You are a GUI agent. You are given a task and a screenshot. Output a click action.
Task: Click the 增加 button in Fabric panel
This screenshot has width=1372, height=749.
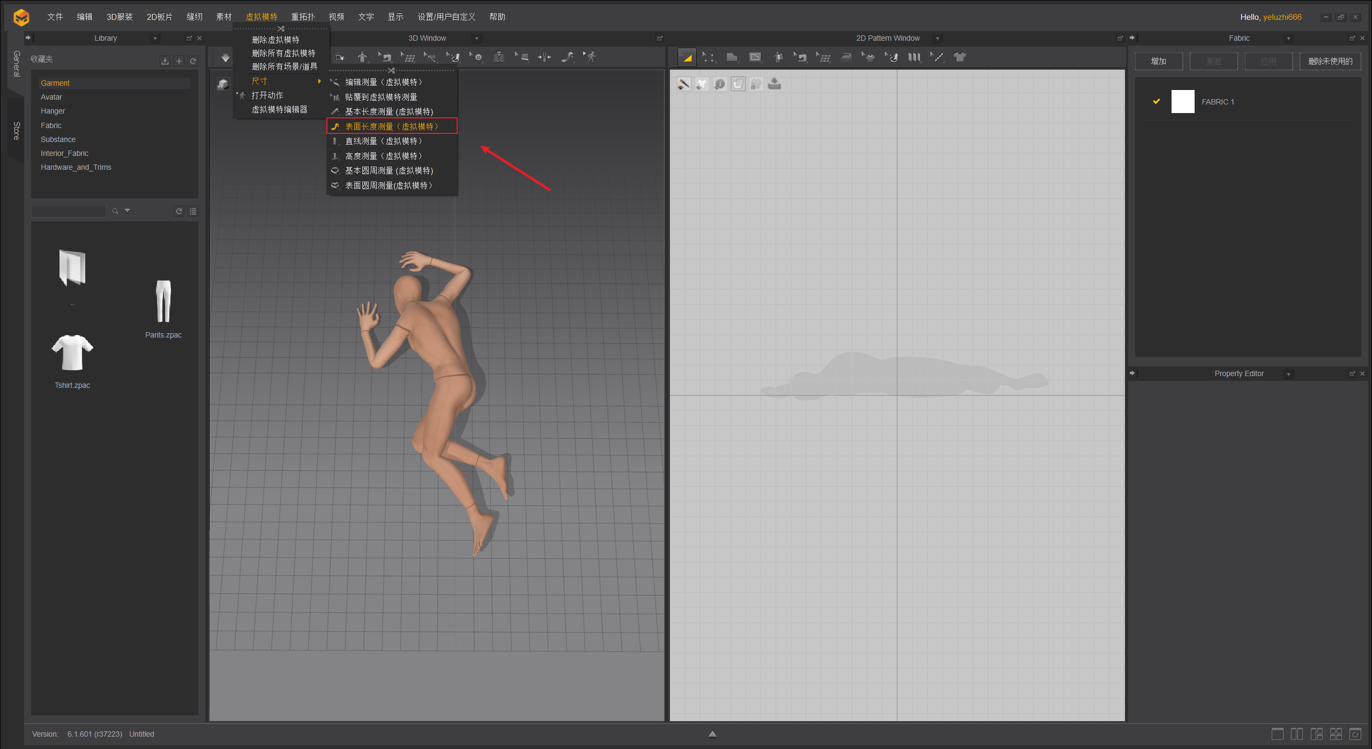tap(1158, 61)
